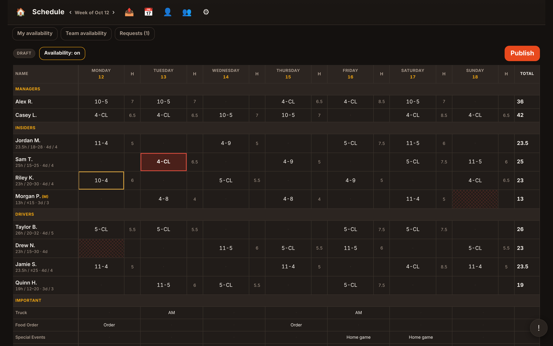
Task: Select Sam T. red Tuesday 4-CL shift
Action: tap(164, 162)
